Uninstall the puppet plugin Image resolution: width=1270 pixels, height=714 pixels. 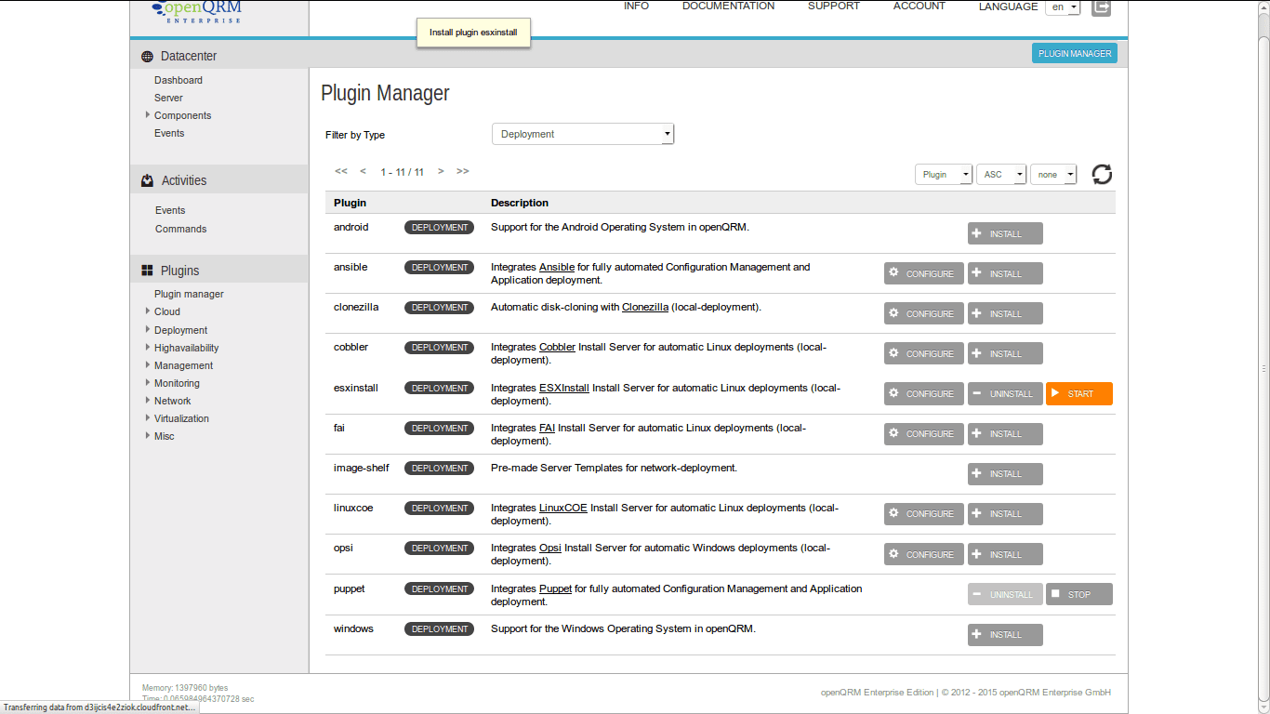1005,594
